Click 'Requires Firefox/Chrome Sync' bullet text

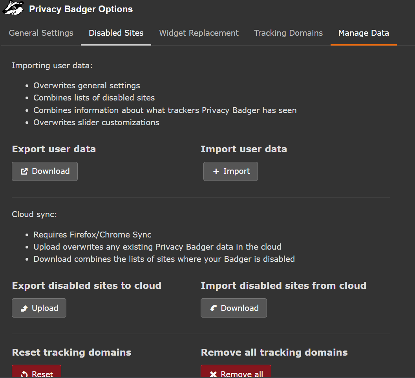coord(92,235)
